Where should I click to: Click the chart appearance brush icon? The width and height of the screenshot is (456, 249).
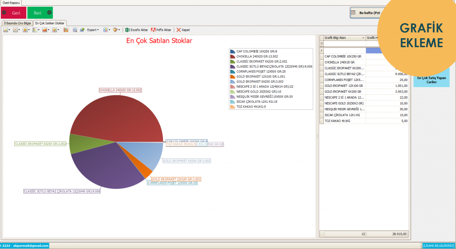tap(115, 30)
